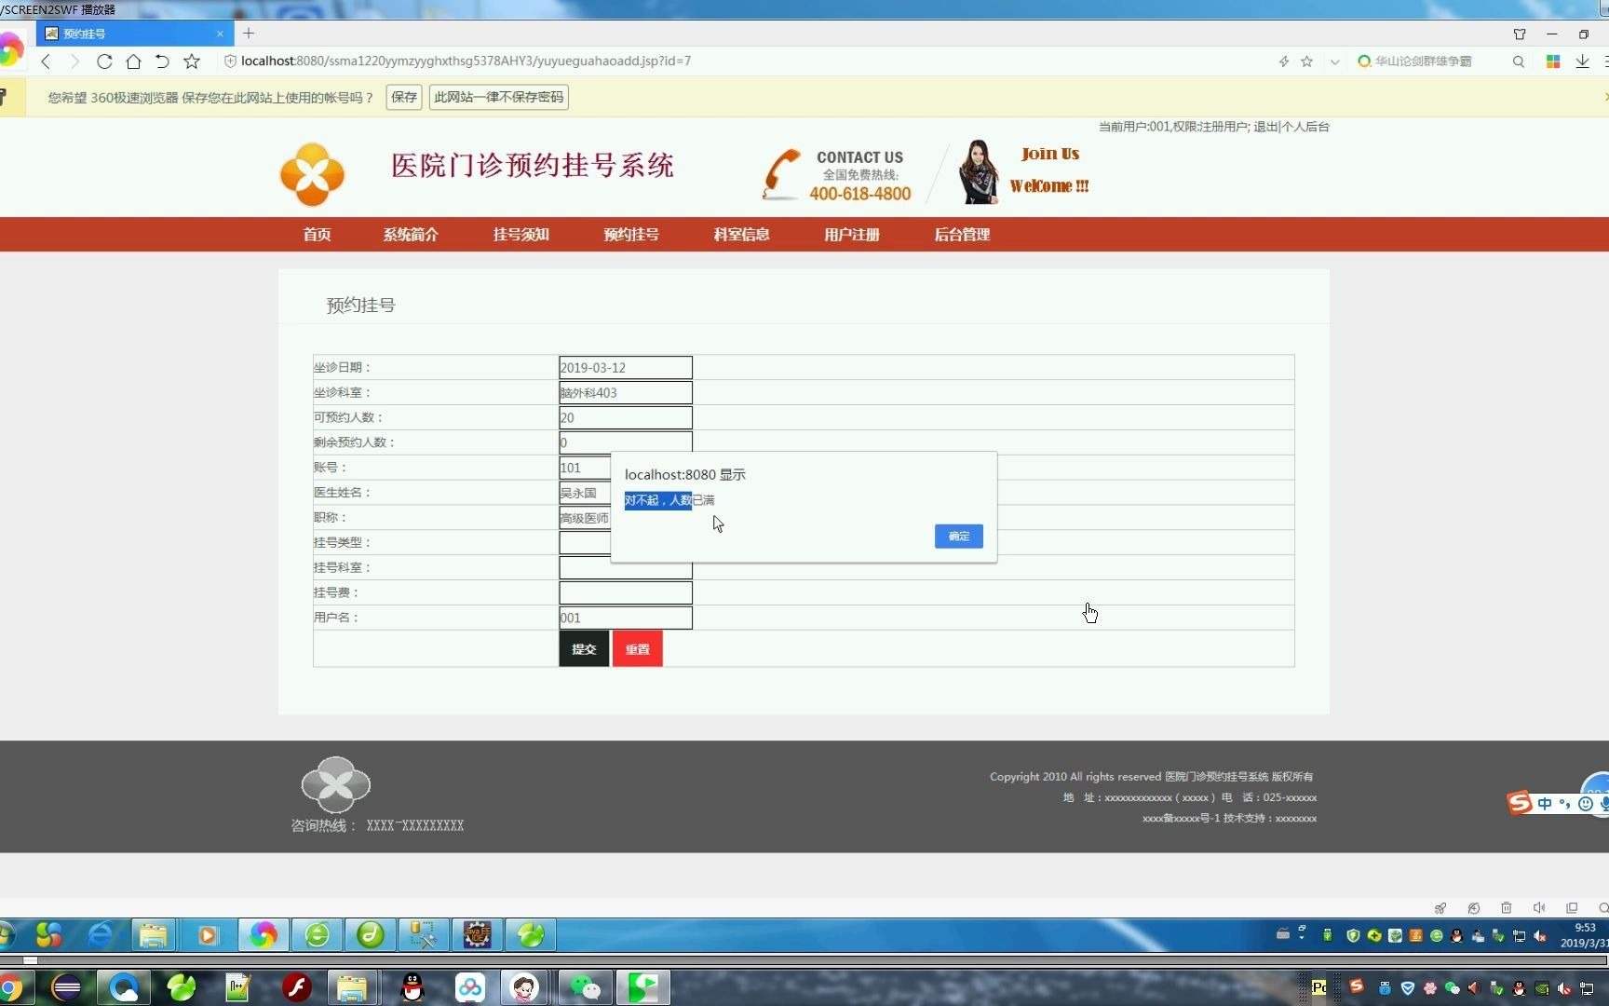Switch to the 科室信息 menu item

coord(740,235)
